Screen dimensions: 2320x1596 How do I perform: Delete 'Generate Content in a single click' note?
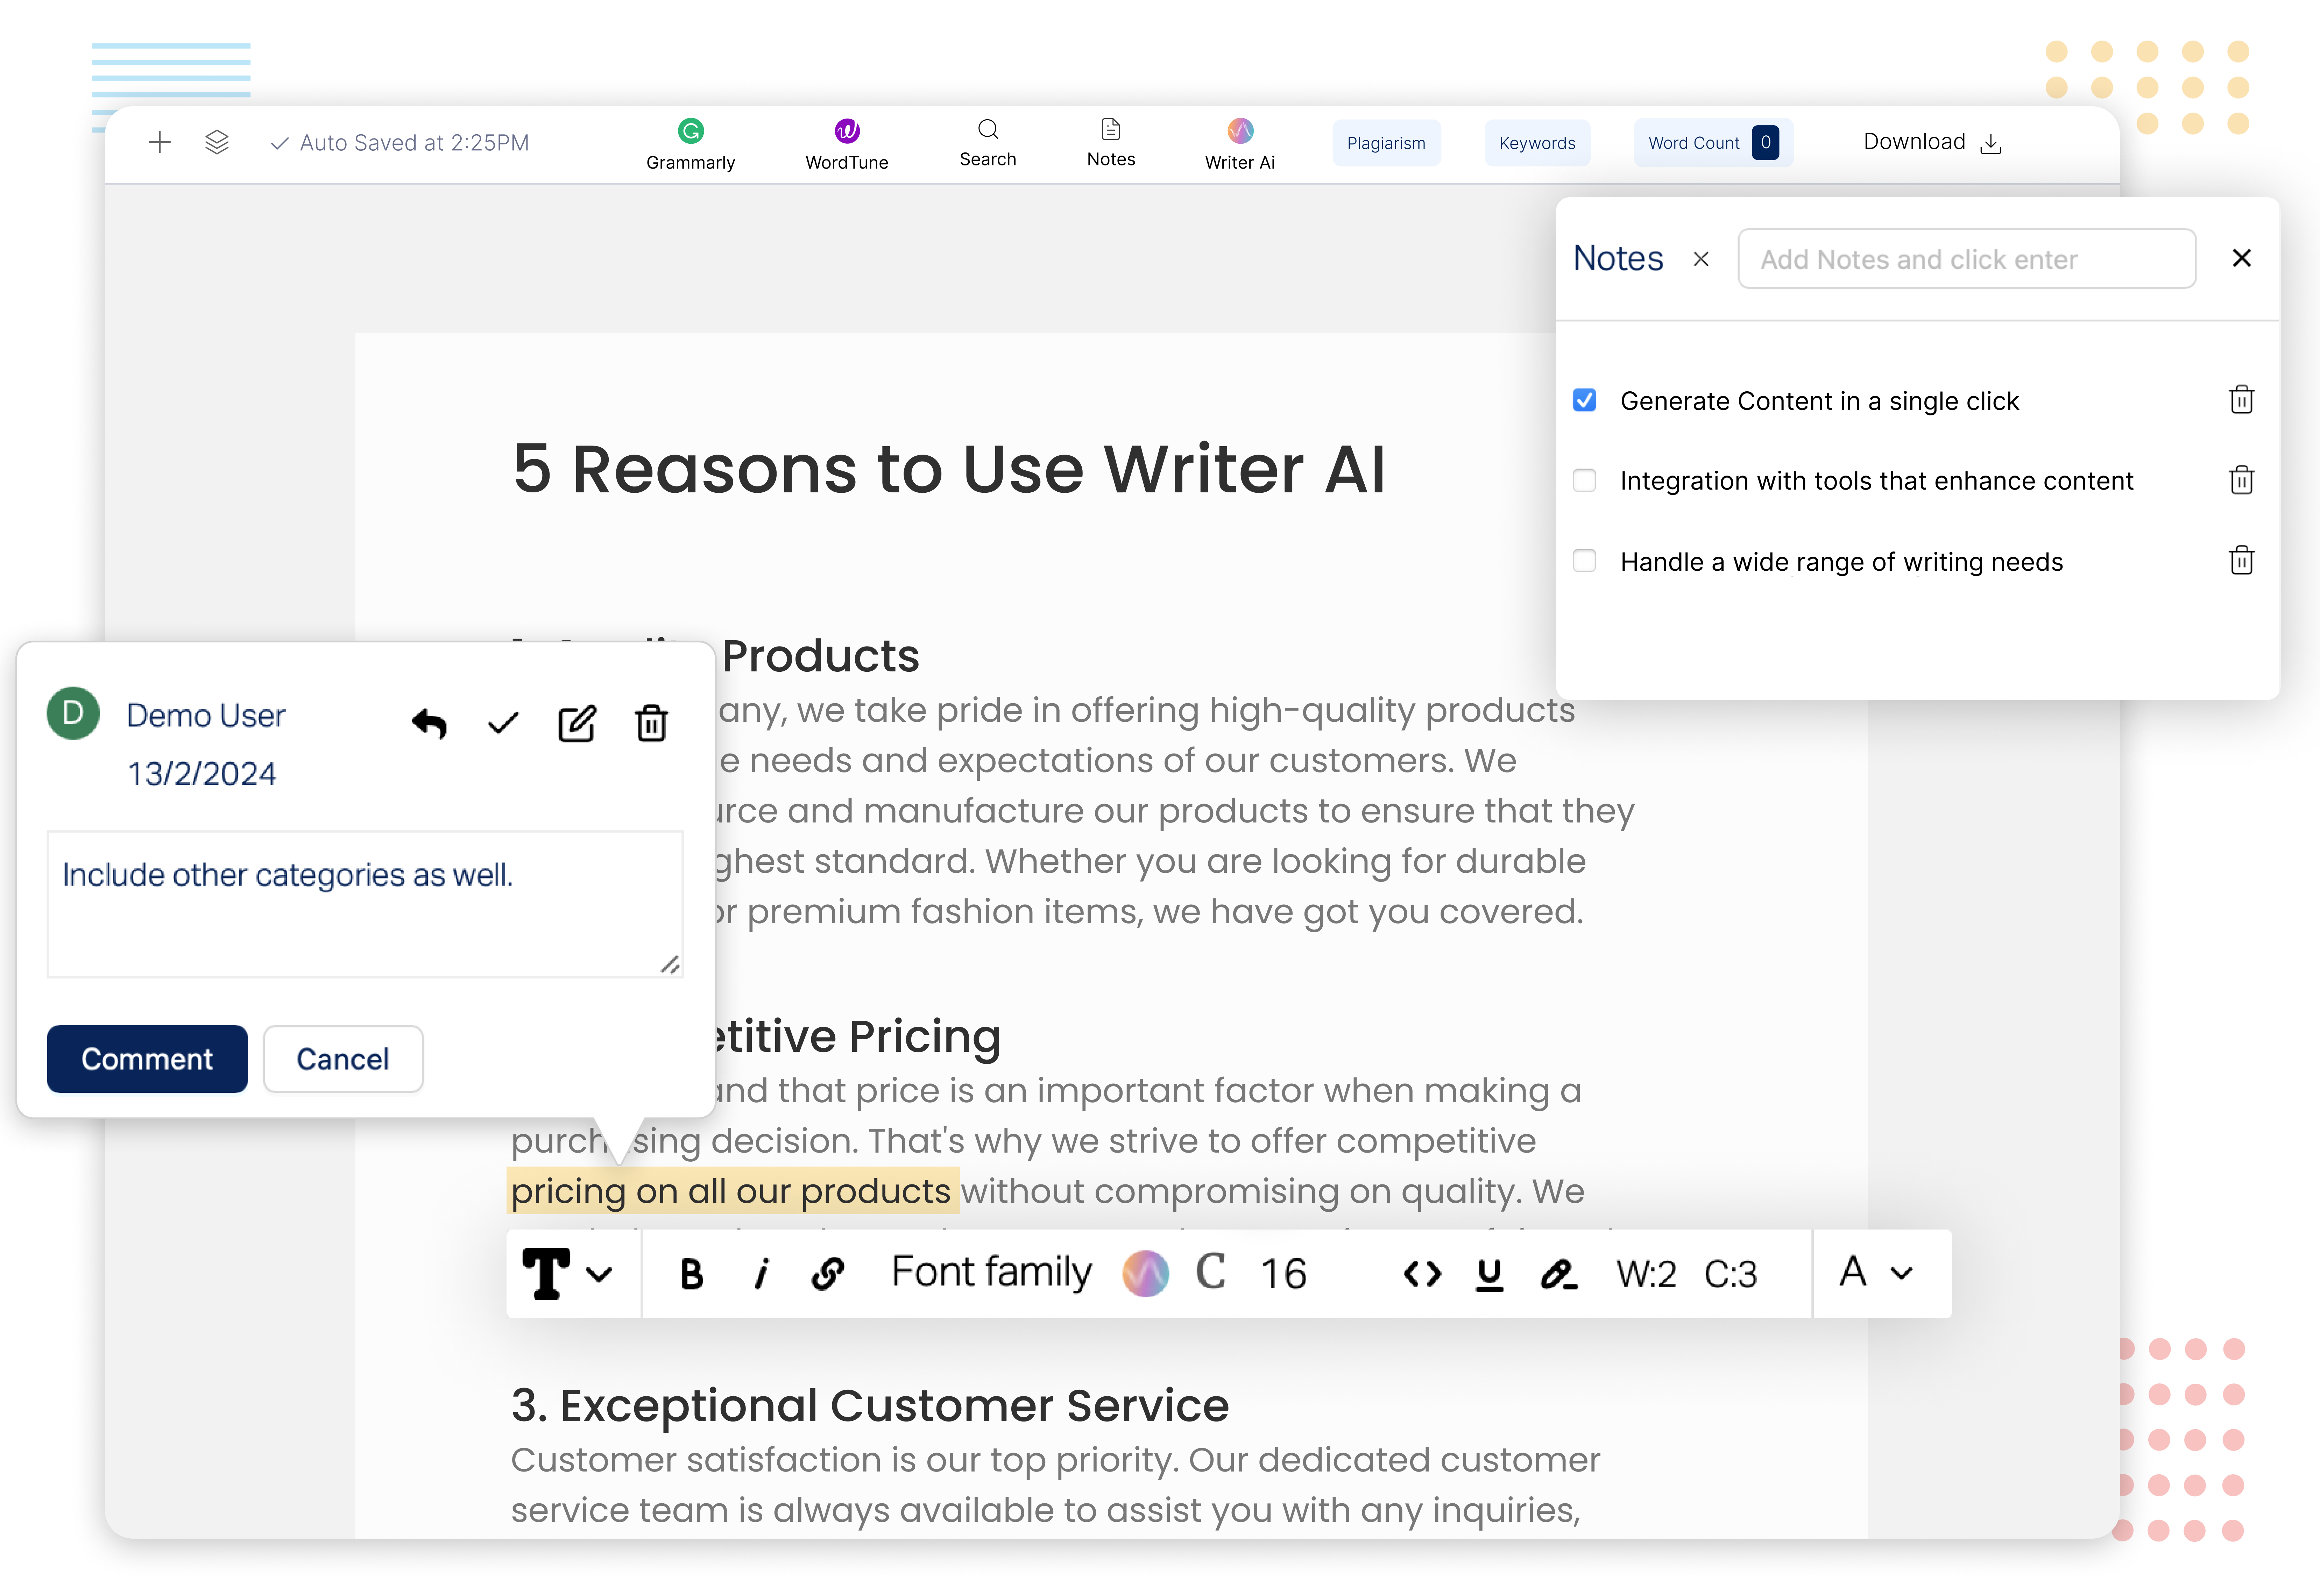(x=2242, y=400)
